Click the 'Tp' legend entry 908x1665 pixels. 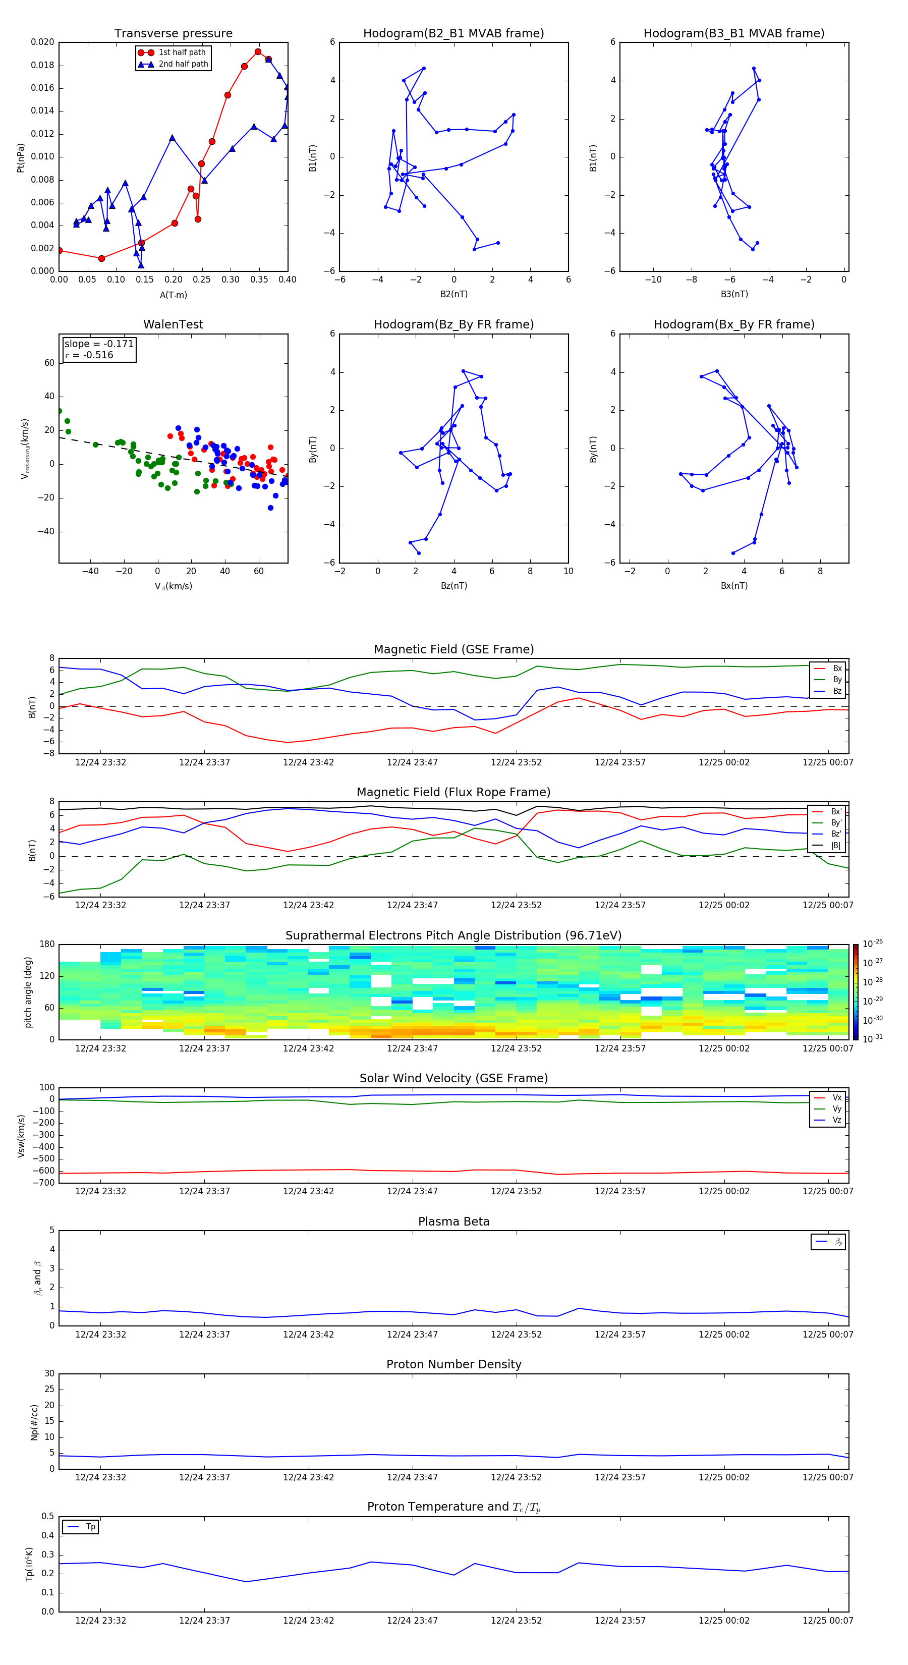(81, 1527)
